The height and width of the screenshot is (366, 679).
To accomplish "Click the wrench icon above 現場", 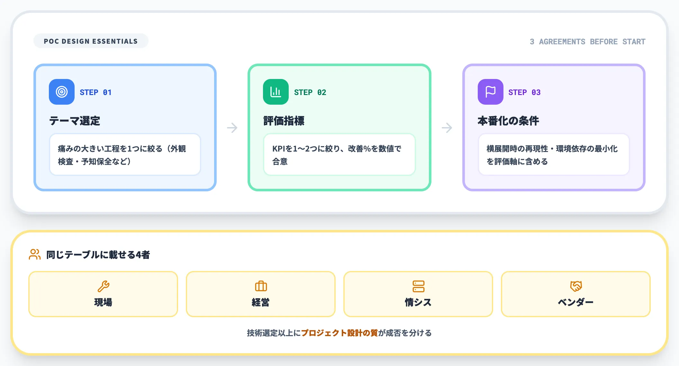I will tap(103, 285).
